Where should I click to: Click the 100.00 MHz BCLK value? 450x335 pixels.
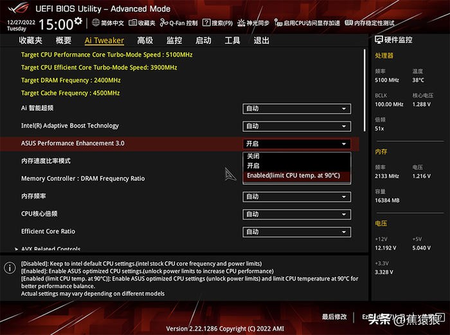[x=389, y=105]
